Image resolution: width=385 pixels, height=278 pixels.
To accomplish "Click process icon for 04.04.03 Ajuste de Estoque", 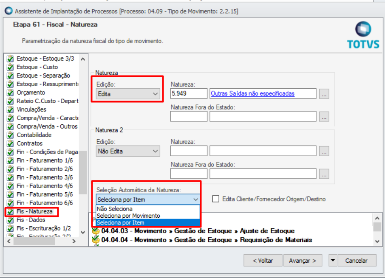I will coord(96,231).
